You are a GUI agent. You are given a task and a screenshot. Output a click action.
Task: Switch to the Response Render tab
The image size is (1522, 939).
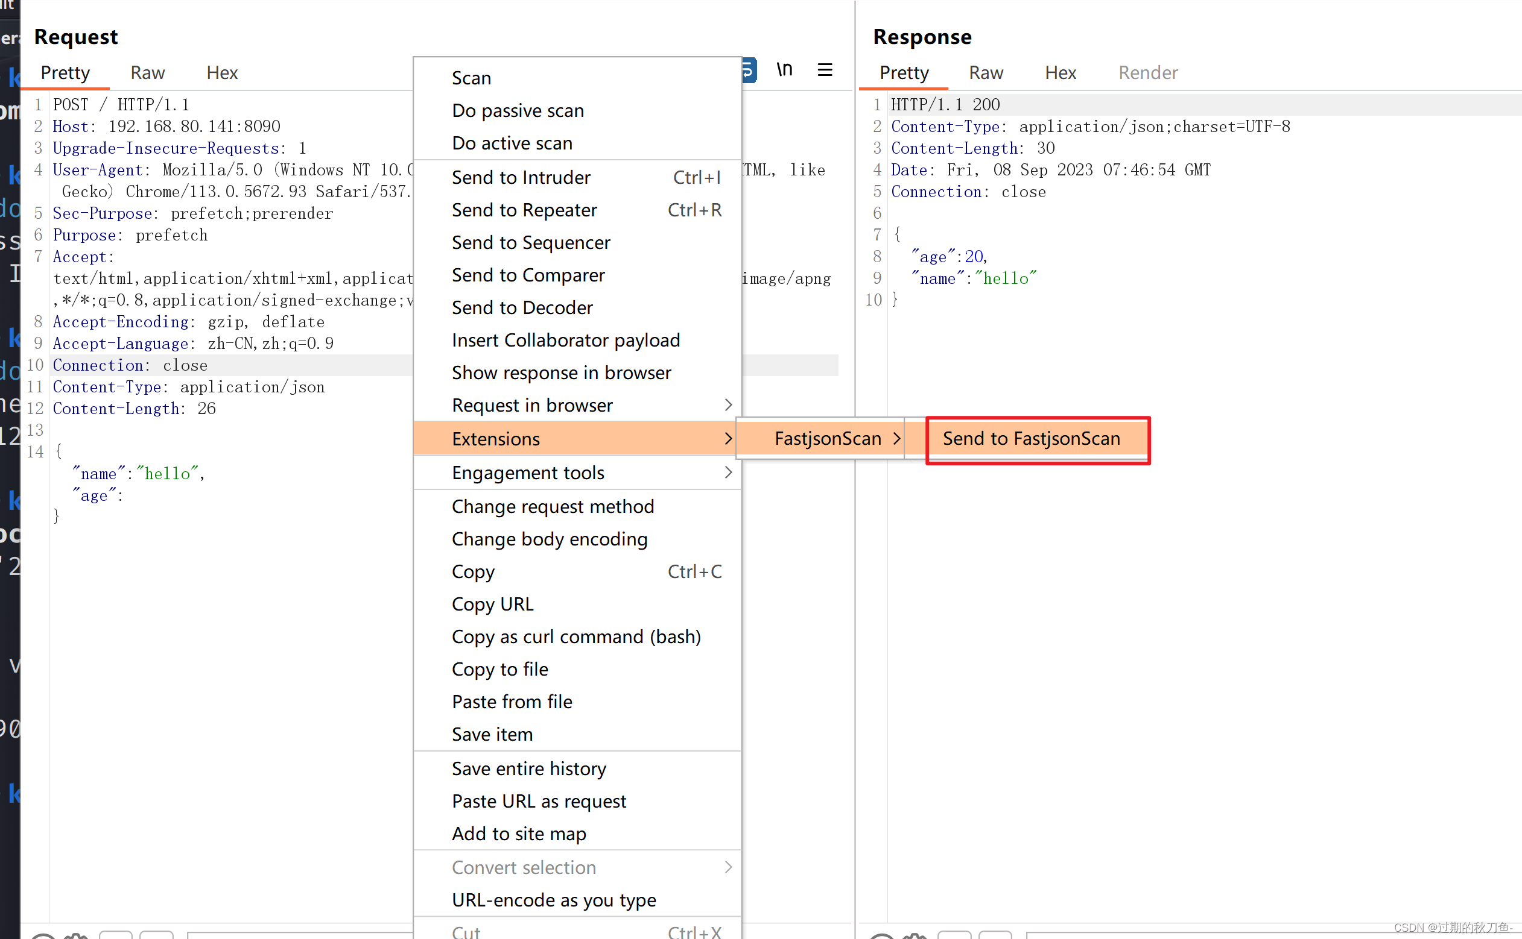1148,73
